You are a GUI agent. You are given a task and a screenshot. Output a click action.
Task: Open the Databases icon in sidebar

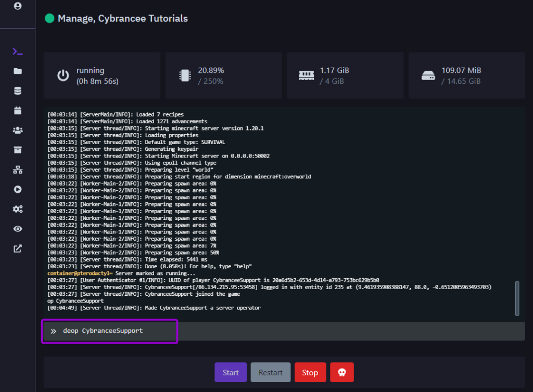point(18,91)
